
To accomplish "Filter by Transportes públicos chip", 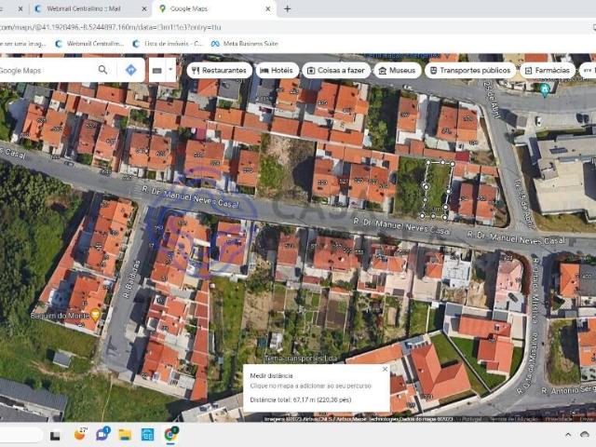I will point(470,71).
